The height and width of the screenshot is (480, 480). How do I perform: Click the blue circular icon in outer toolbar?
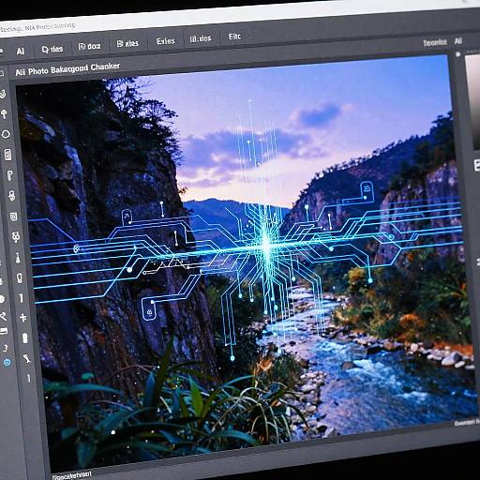pos(7,363)
